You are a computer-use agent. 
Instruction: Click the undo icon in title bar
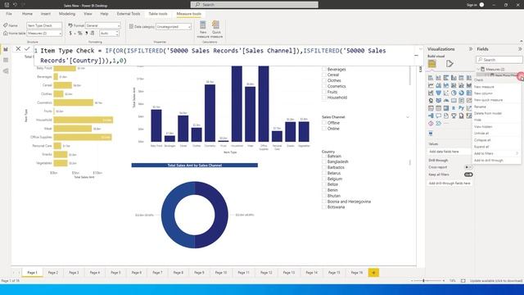(15, 5)
